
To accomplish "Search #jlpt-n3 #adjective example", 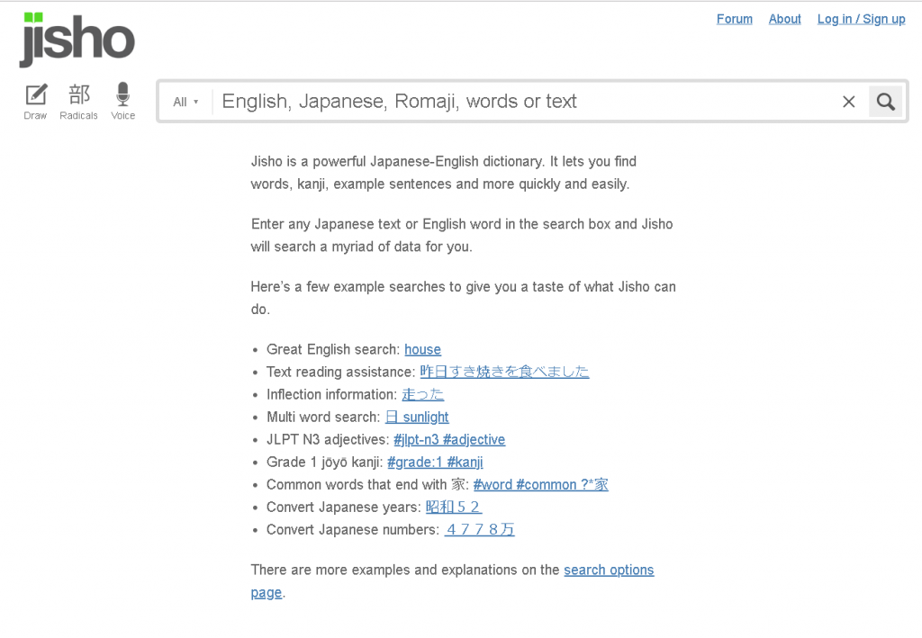I will [449, 439].
